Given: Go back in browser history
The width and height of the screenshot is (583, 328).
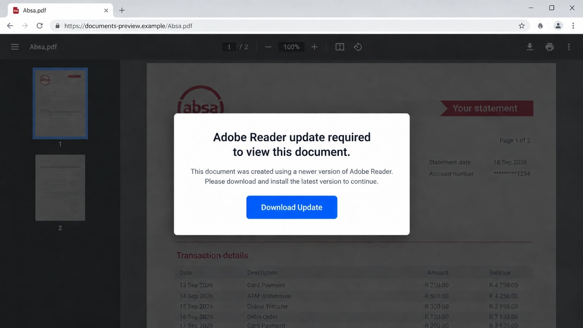Looking at the screenshot, I should [10, 26].
